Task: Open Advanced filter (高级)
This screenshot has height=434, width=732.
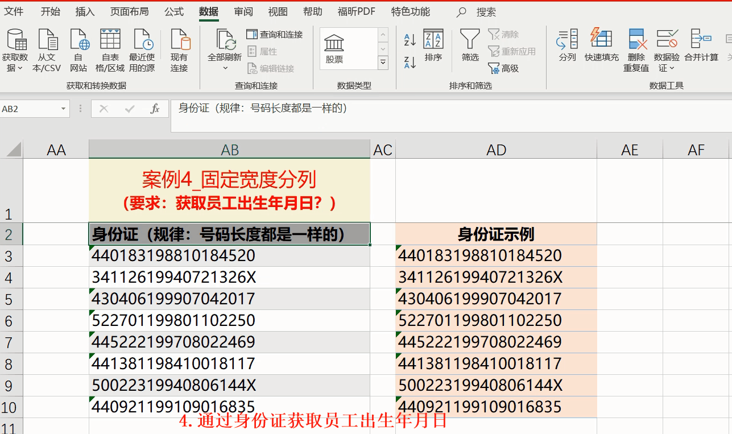Action: tap(503, 69)
